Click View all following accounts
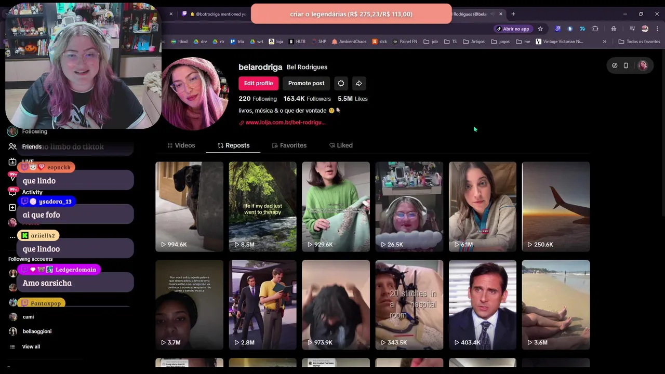The image size is (665, 374). tap(31, 346)
